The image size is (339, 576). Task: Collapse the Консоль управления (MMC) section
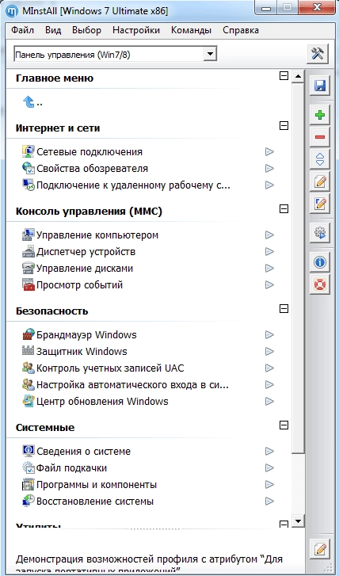[x=284, y=208]
